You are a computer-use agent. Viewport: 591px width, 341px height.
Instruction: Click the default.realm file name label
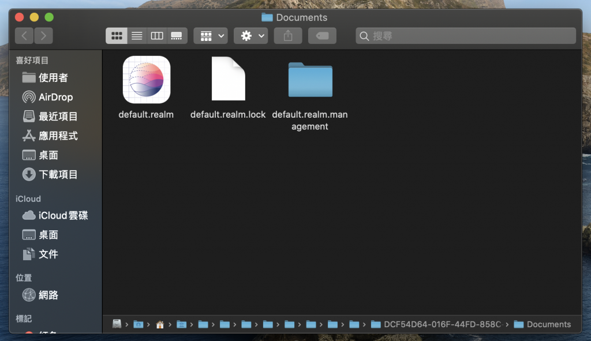click(146, 115)
